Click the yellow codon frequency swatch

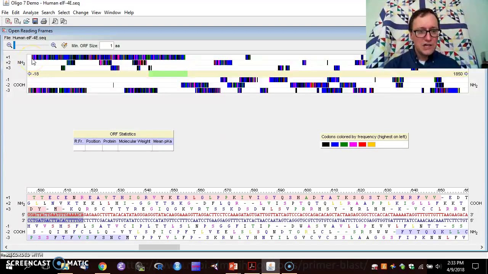pyautogui.click(x=371, y=145)
